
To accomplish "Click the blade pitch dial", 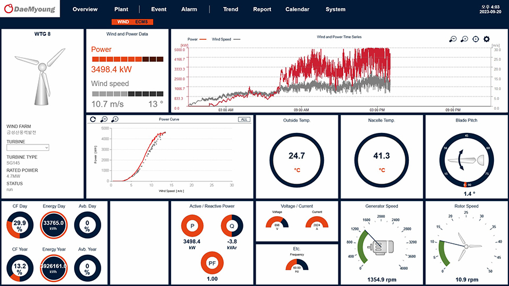I will (x=466, y=160).
